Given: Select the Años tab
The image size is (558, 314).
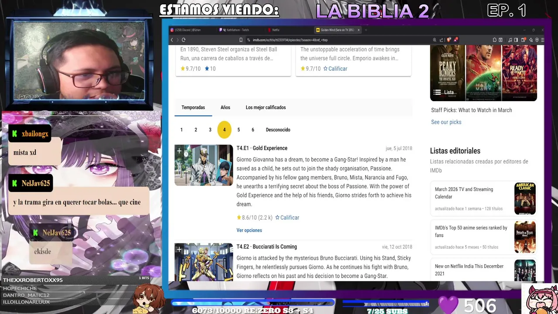Looking at the screenshot, I should 225,107.
